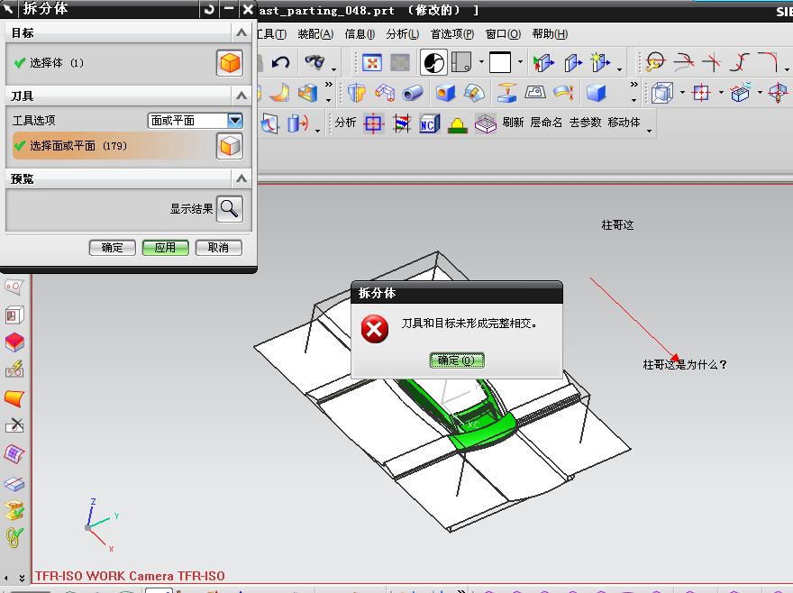The width and height of the screenshot is (793, 593).
Task: Click the yellow triangle draft icon
Action: coord(457,124)
